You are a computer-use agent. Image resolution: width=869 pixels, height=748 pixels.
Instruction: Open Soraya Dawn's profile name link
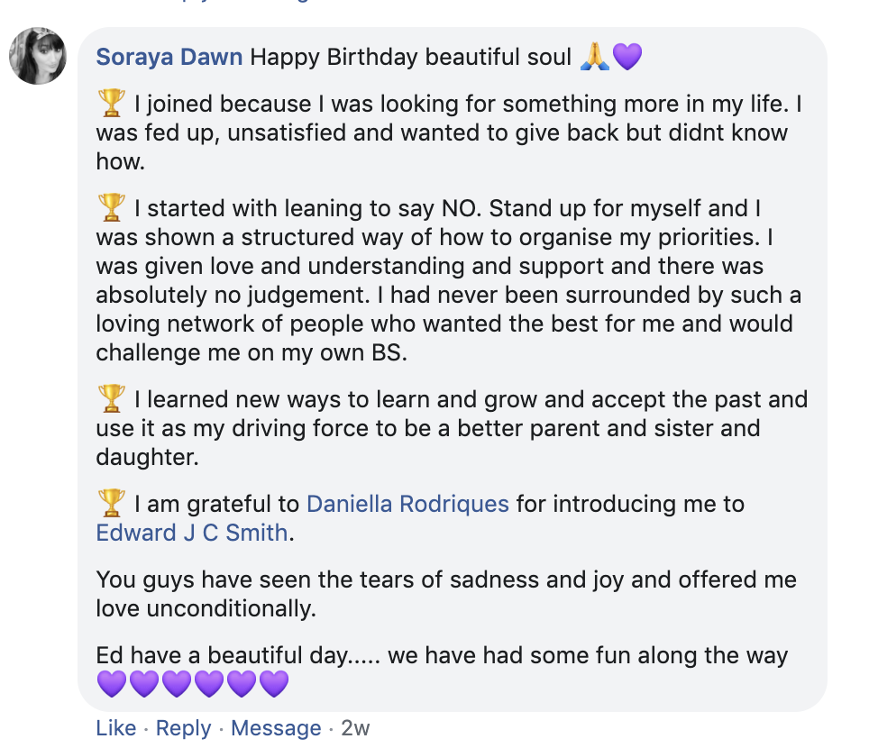pyautogui.click(x=169, y=57)
